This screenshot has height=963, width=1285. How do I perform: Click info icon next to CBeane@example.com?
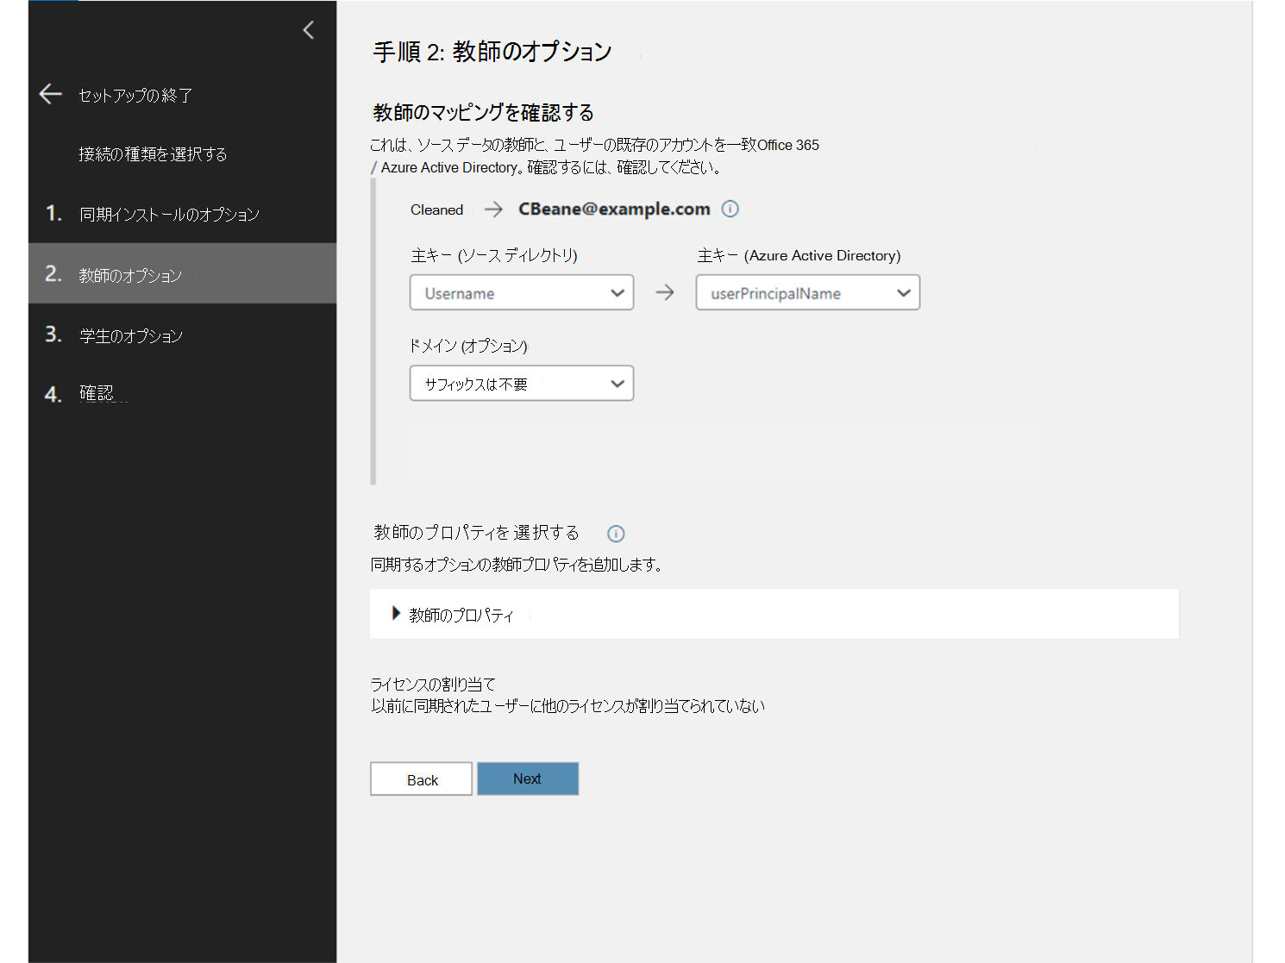[x=730, y=209]
